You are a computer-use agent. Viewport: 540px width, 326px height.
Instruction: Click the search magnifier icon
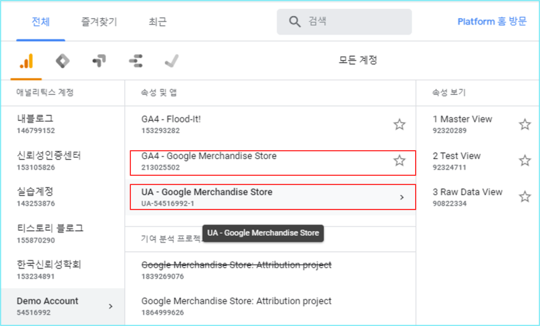point(295,22)
